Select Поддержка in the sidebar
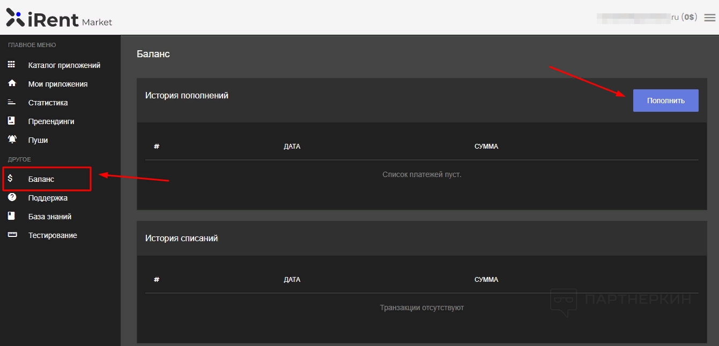 coord(48,198)
